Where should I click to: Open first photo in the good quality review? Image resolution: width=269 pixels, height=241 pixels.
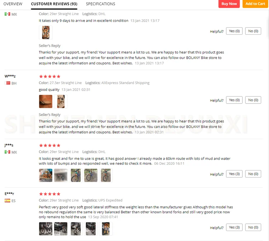(46, 101)
